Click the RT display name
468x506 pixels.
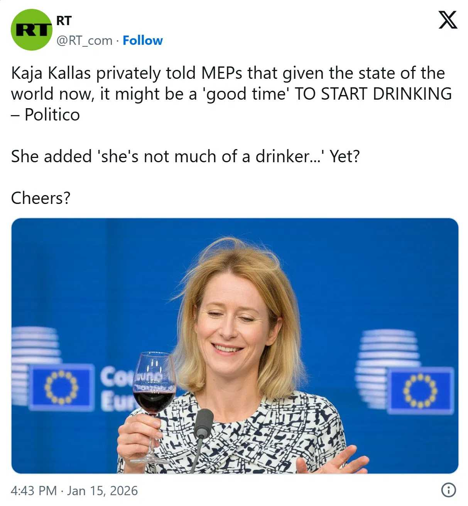[x=64, y=20]
